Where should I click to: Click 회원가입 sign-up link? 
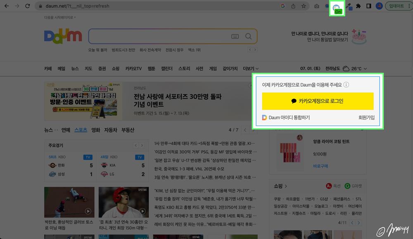click(366, 117)
